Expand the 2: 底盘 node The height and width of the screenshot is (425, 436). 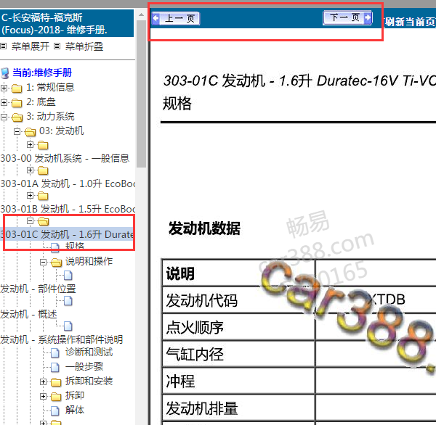pos(4,102)
